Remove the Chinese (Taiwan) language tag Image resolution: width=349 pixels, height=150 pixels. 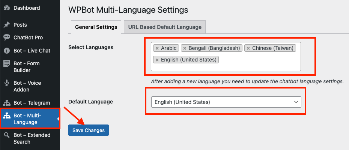[x=248, y=48]
